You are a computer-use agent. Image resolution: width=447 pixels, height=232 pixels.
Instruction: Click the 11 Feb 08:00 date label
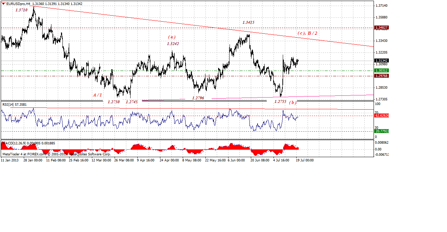pyautogui.click(x=56, y=160)
